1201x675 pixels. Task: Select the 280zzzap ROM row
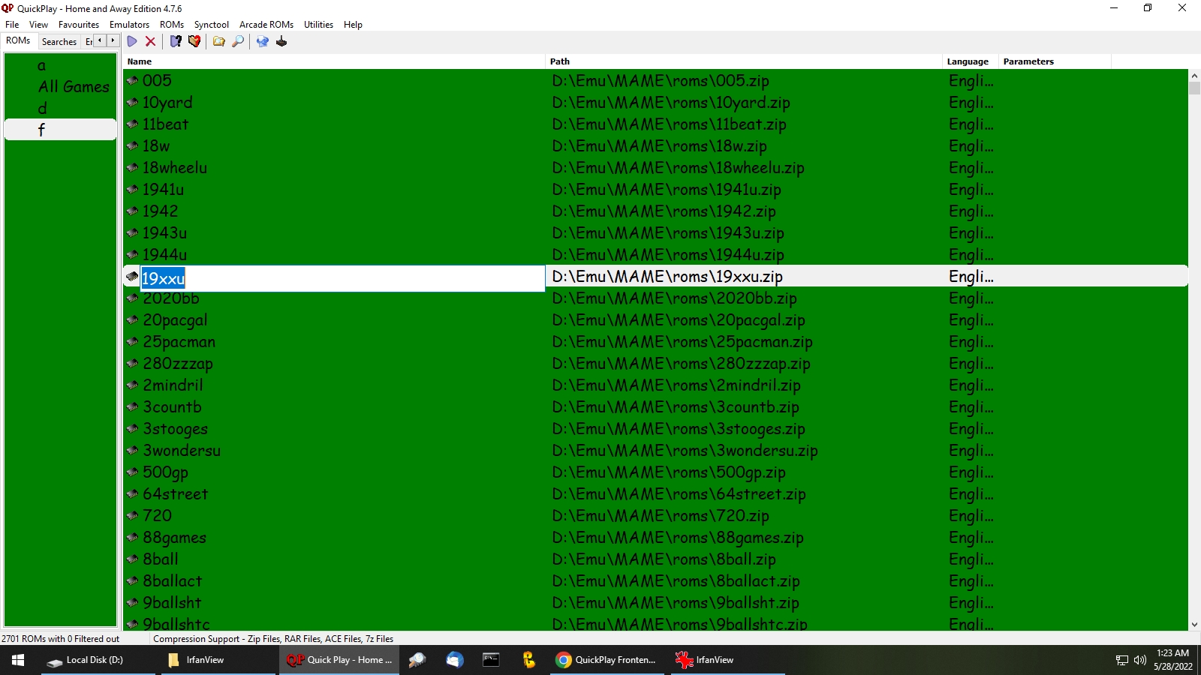pyautogui.click(x=655, y=363)
